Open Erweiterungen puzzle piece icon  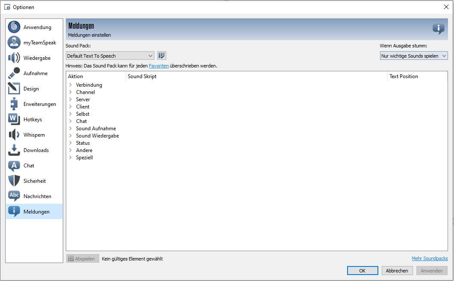coord(14,104)
